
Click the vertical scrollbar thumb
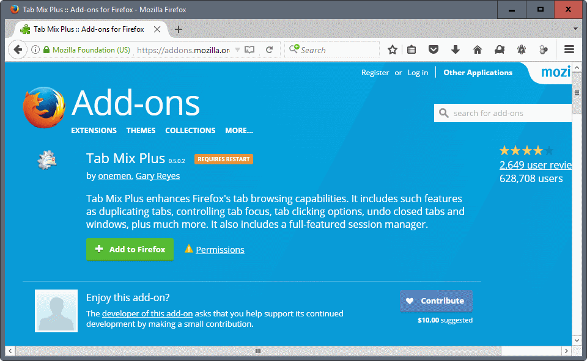coord(577,92)
